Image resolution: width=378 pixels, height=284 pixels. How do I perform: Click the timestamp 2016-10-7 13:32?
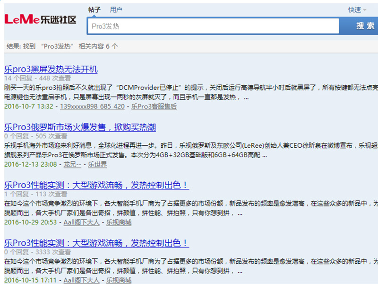[x=29, y=106]
